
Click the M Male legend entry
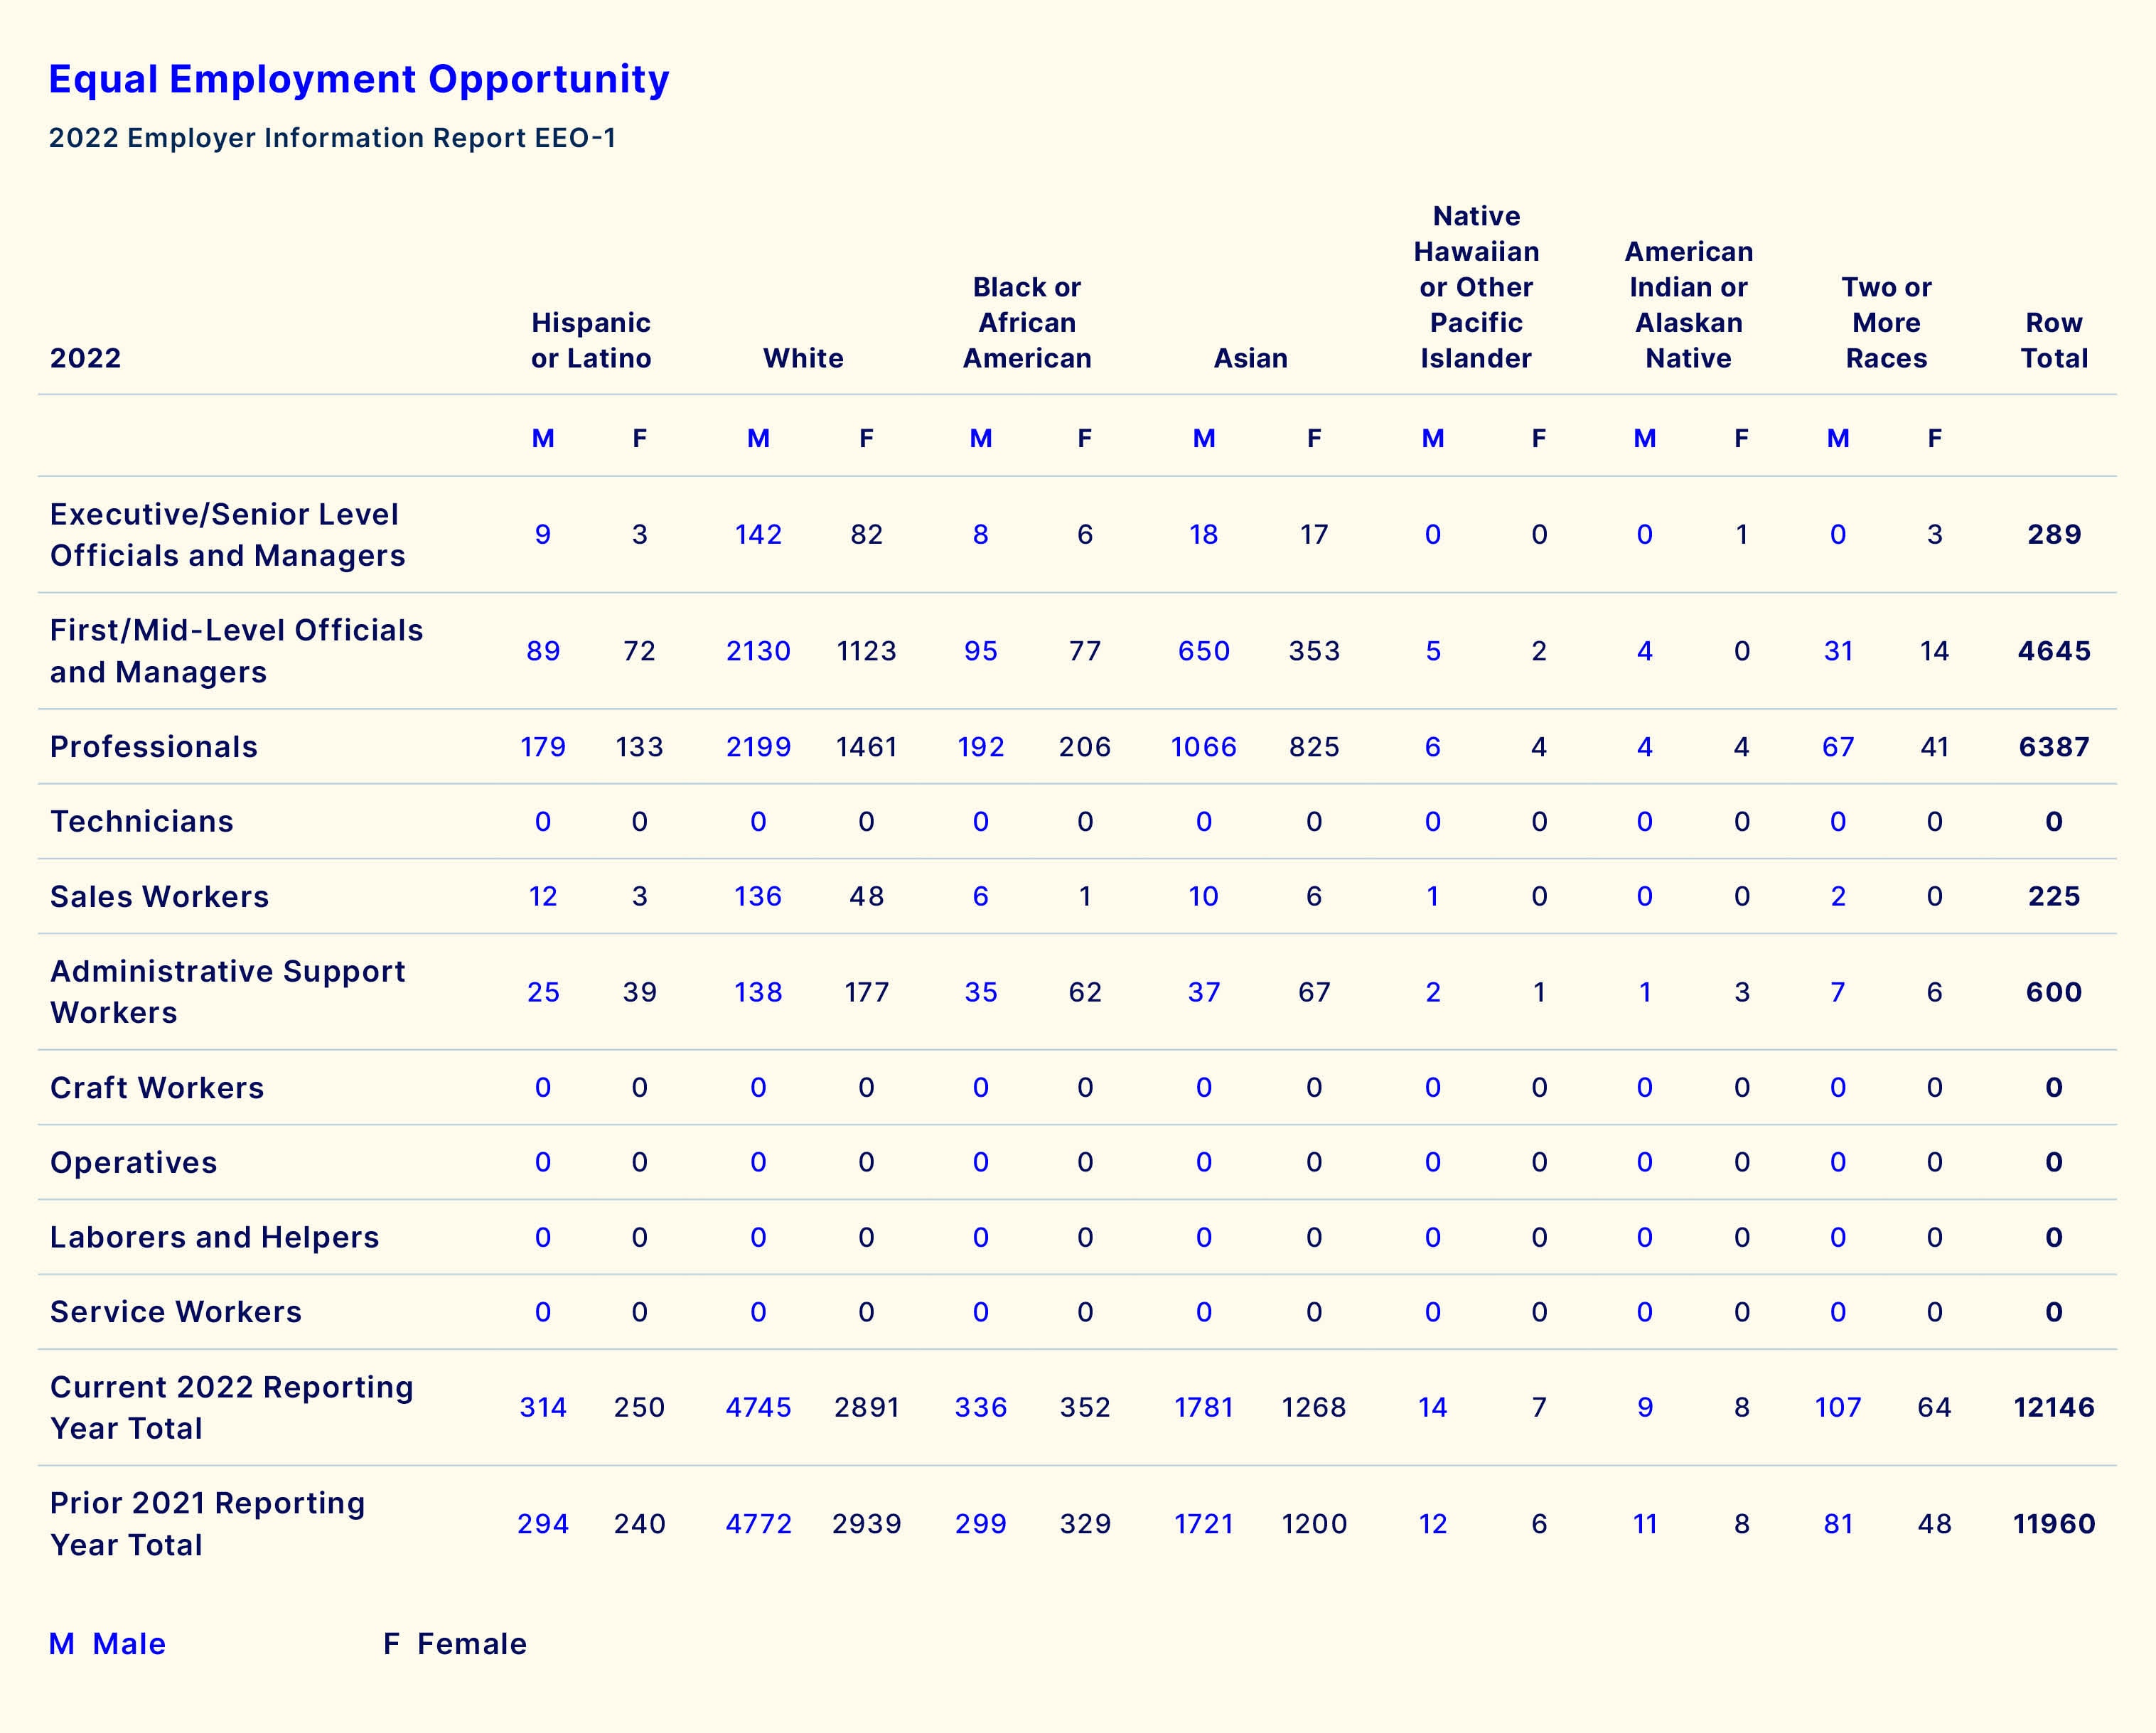pos(108,1644)
